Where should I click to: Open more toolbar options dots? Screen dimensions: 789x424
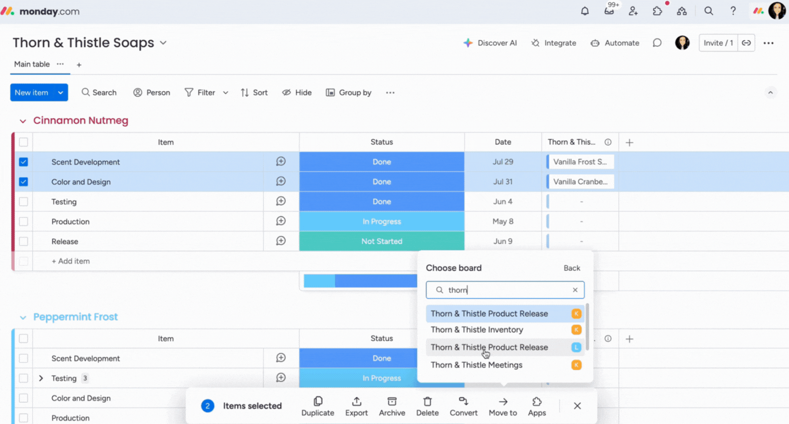click(x=390, y=93)
